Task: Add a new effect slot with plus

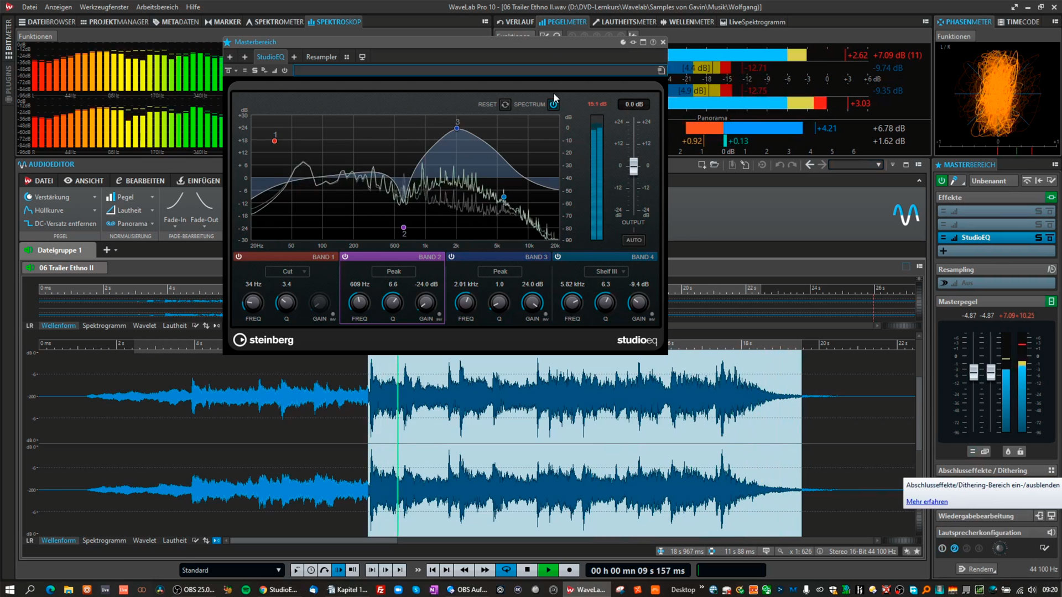Action: [943, 251]
